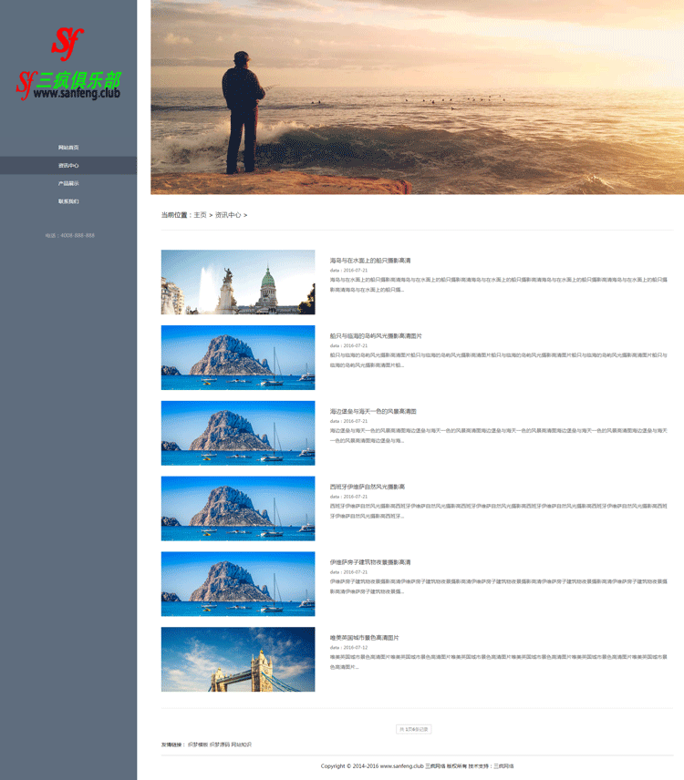The image size is (684, 780).
Task: Click 资讯中心 in the breadcrumb
Action: point(228,215)
